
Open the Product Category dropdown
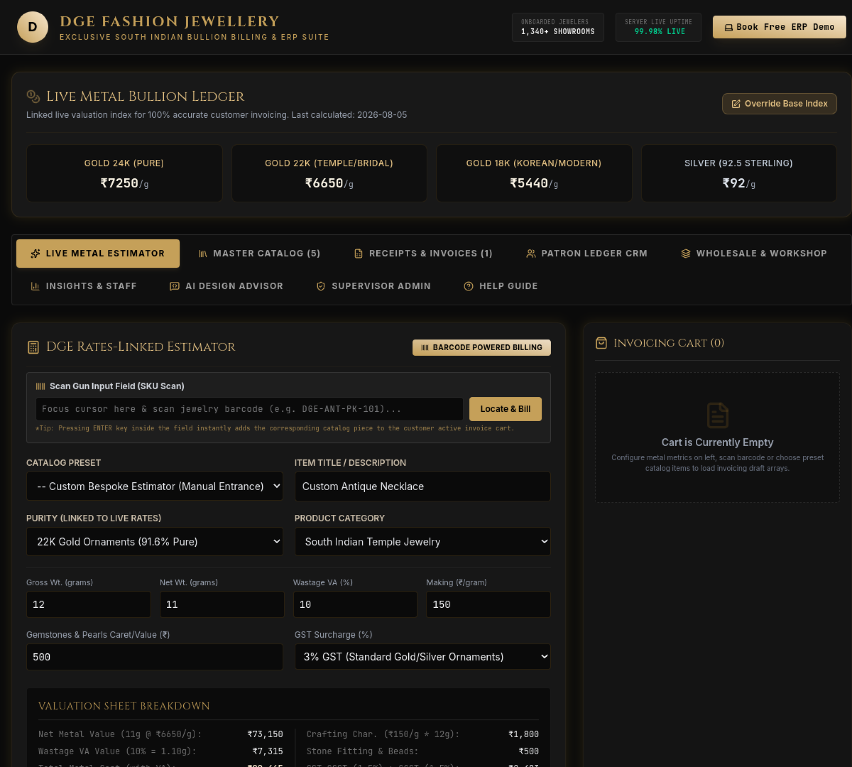tap(422, 542)
